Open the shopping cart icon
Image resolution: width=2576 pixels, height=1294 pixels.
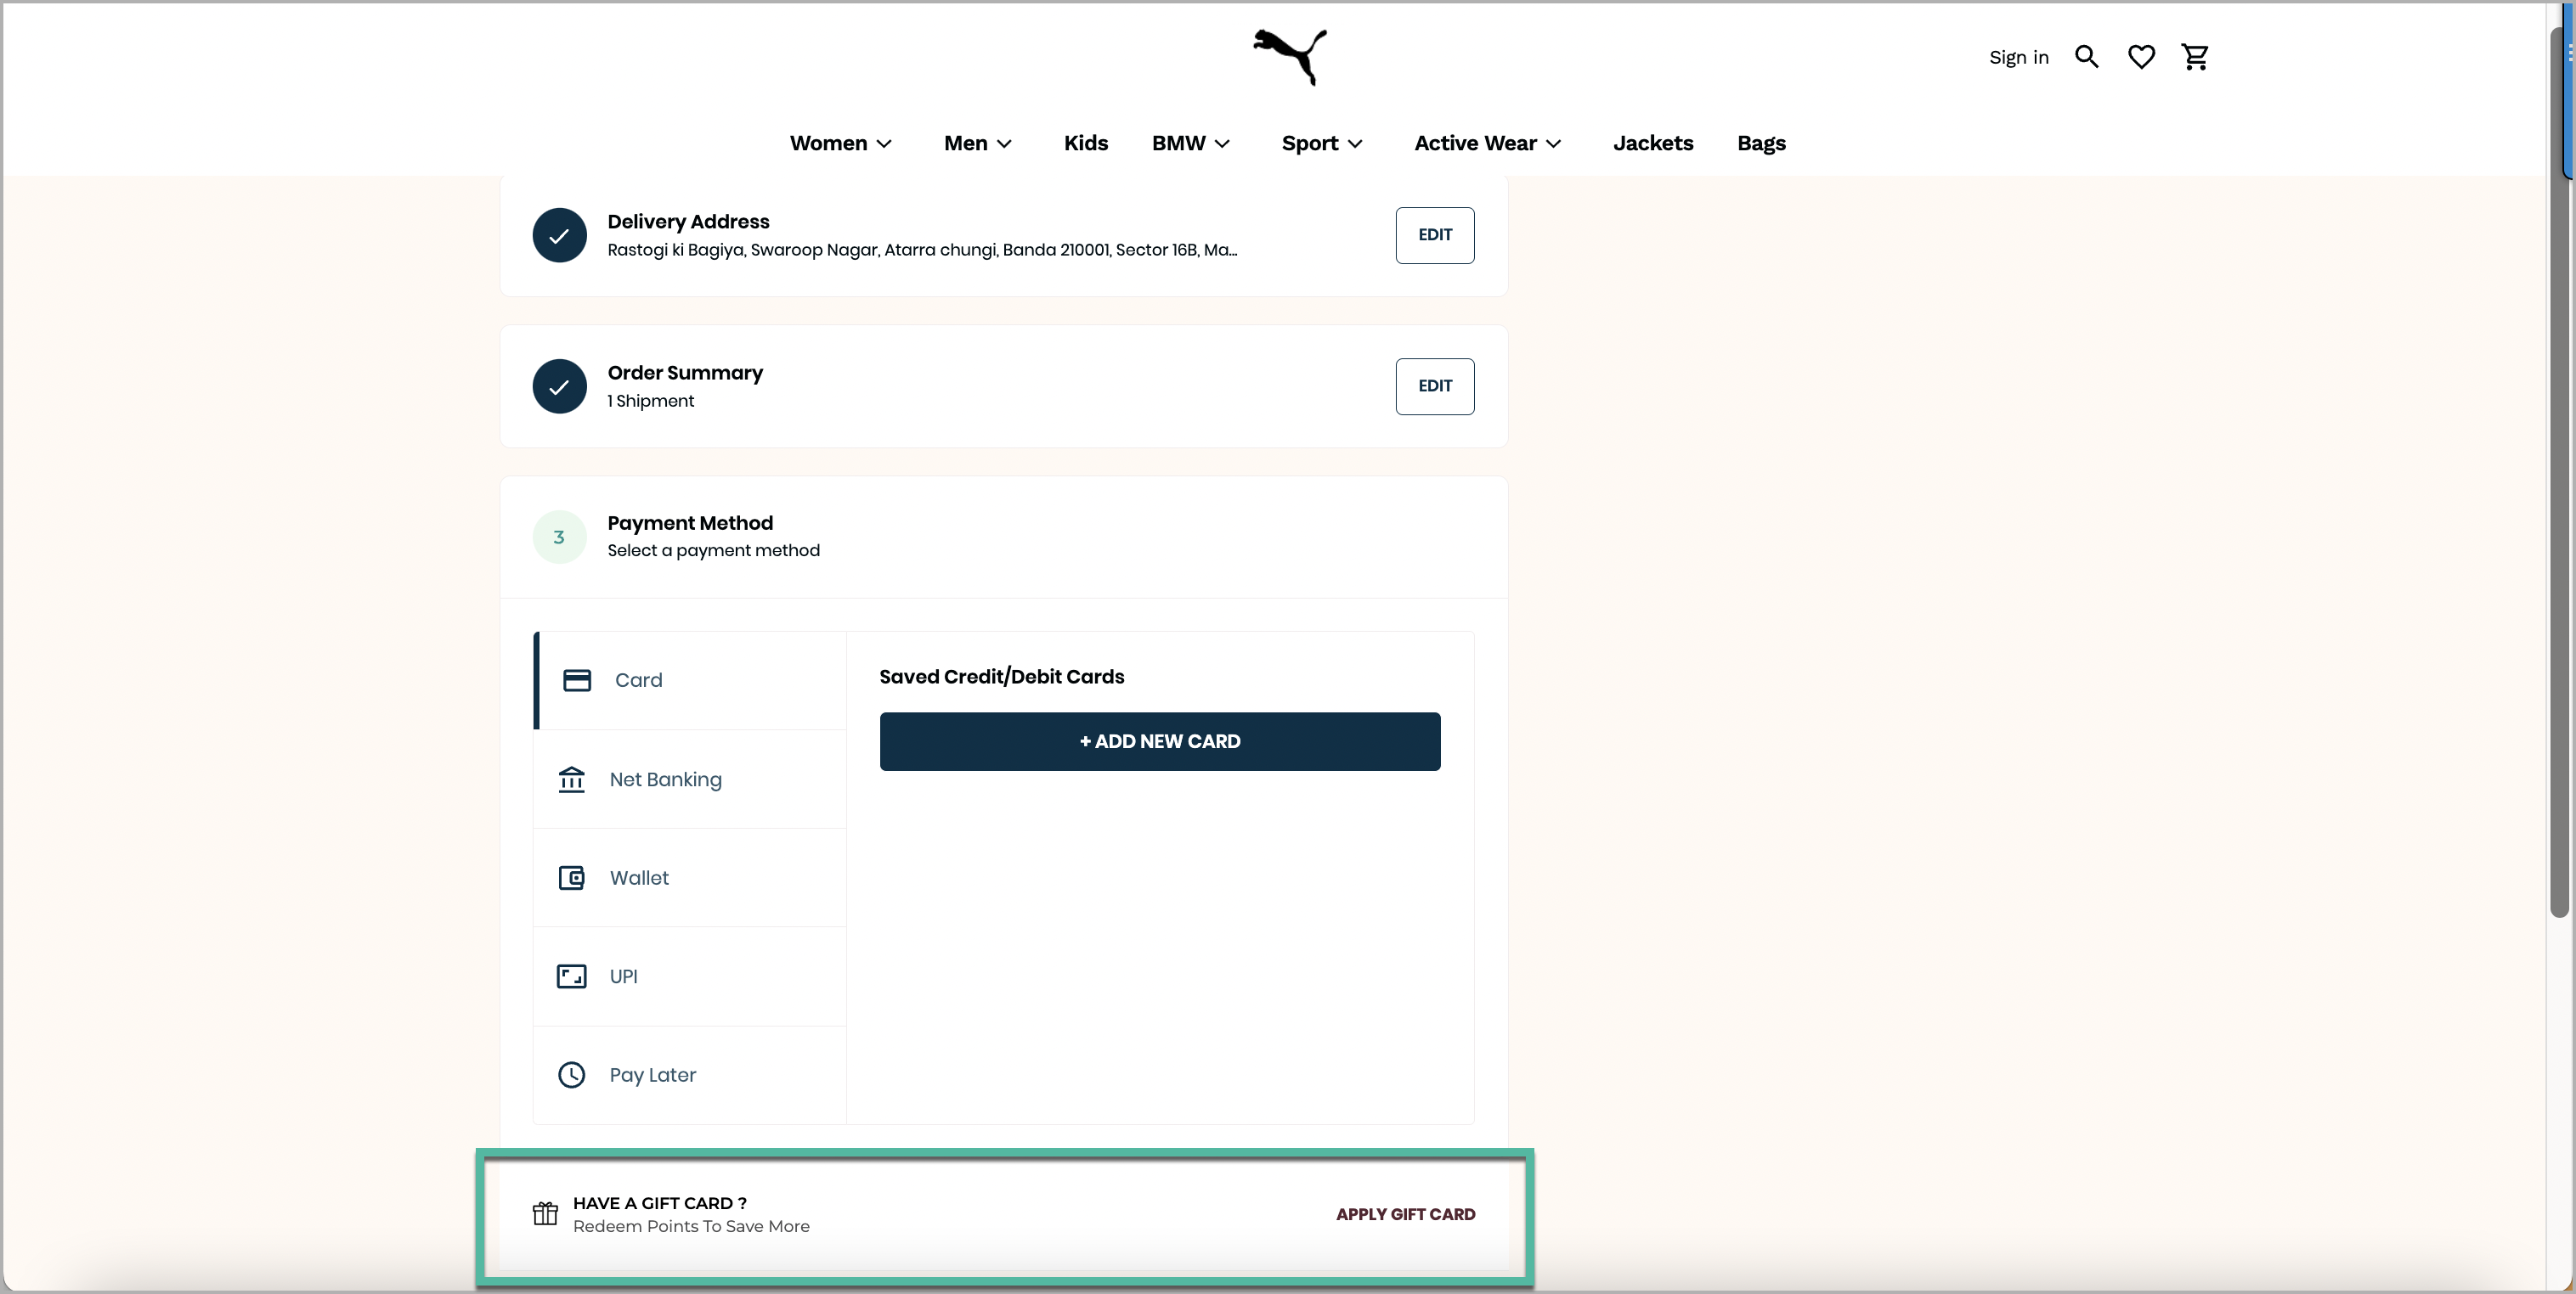click(2195, 57)
